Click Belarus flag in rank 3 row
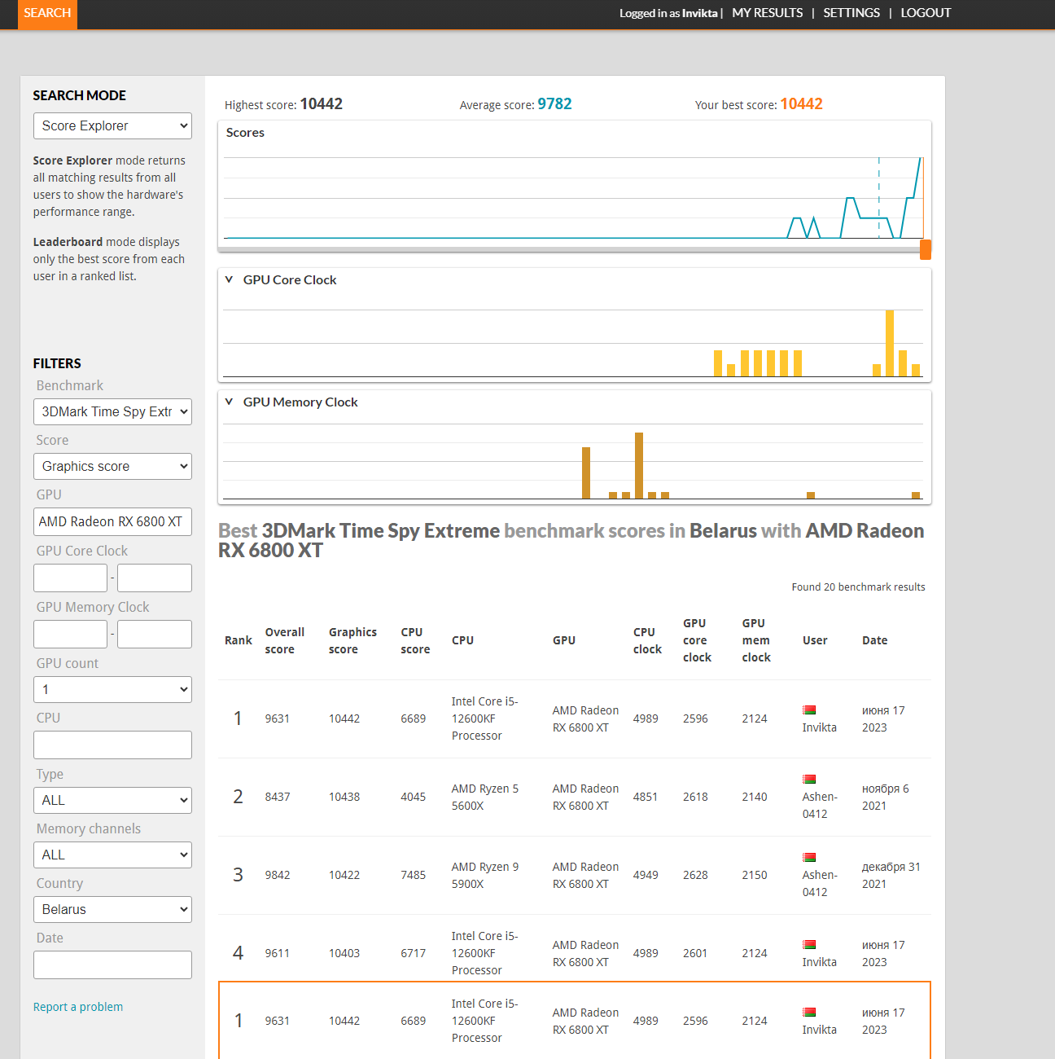 point(809,857)
